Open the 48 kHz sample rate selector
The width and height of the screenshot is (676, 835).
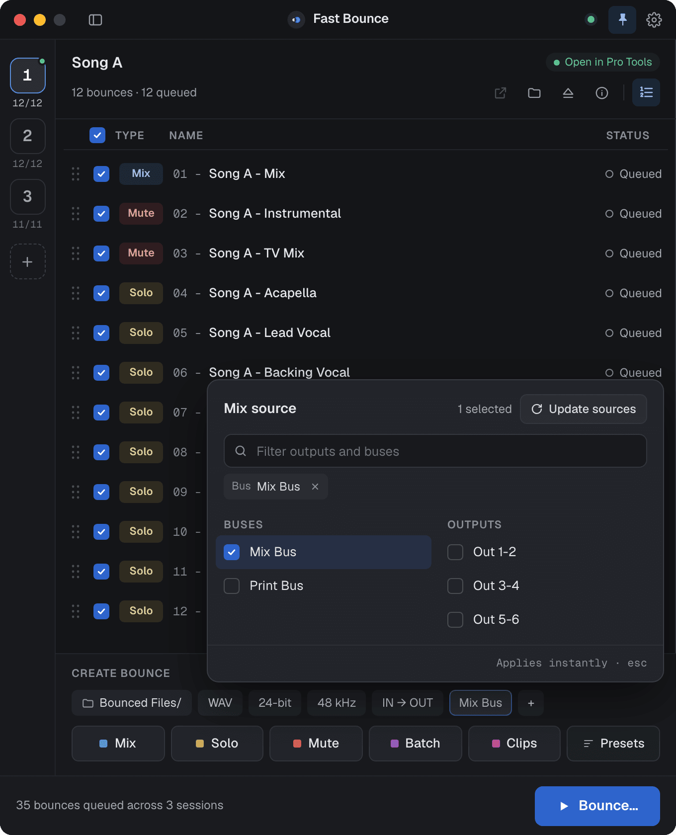(x=337, y=703)
